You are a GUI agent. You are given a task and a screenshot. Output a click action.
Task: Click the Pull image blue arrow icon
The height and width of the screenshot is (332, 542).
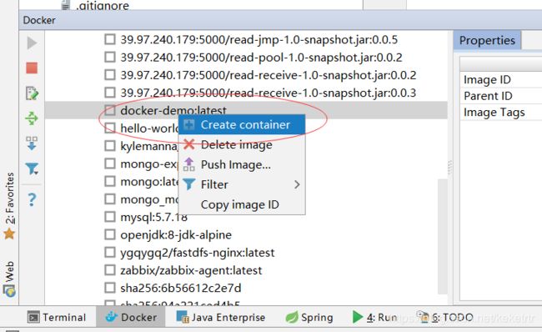(32, 143)
